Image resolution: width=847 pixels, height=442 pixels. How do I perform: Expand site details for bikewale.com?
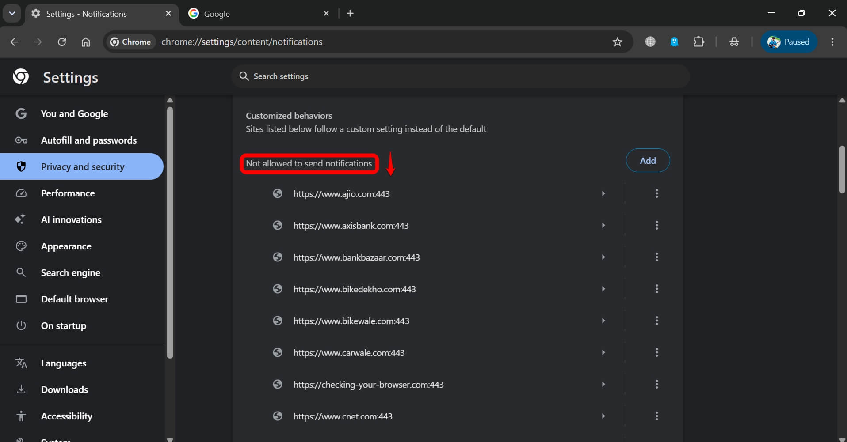coord(603,321)
